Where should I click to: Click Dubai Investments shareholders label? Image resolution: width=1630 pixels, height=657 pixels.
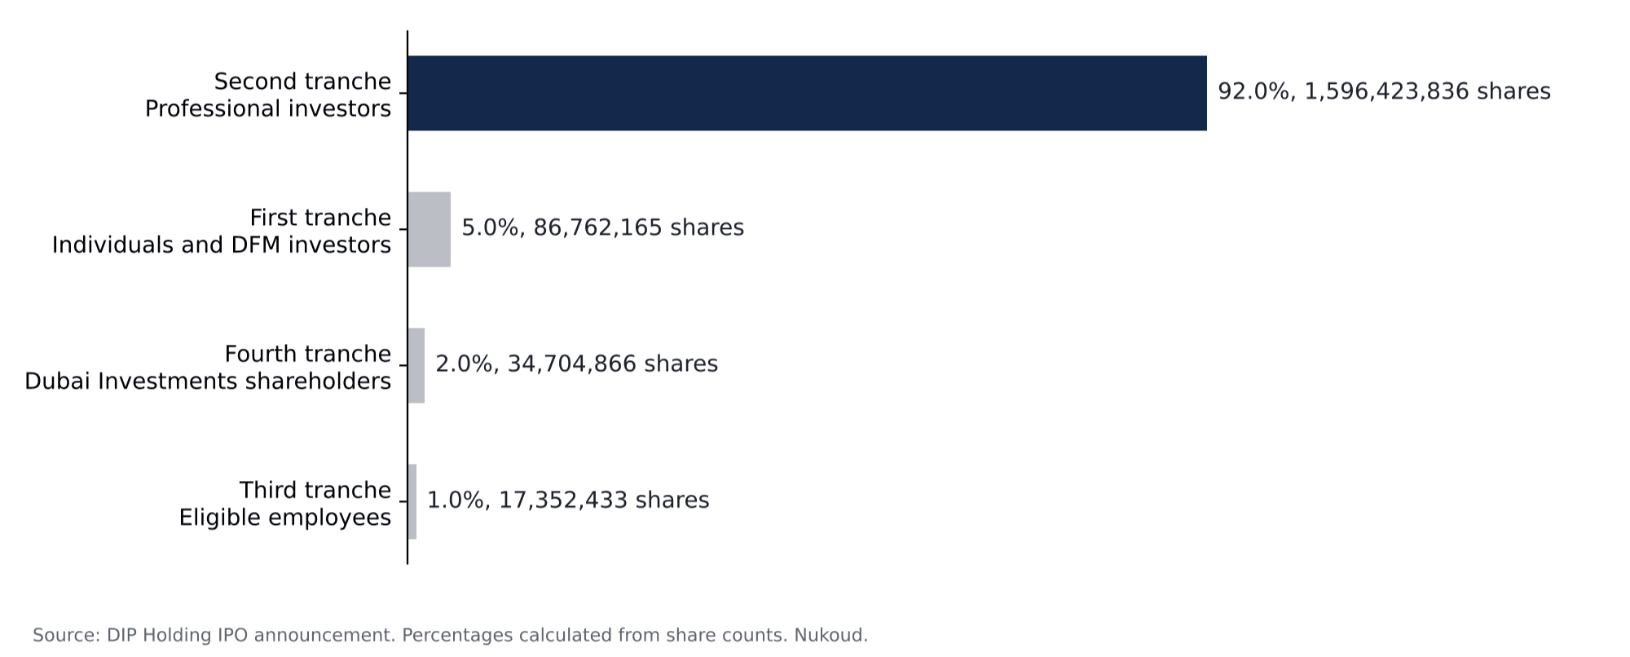tap(208, 381)
